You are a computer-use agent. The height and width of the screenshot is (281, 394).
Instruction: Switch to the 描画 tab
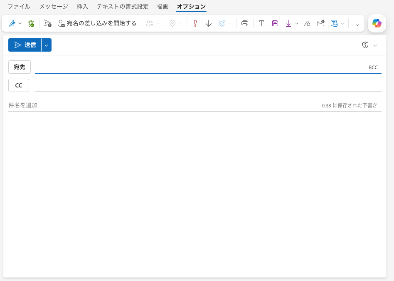pos(163,7)
